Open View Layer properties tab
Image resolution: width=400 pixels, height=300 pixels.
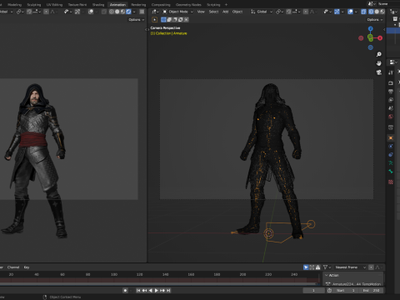click(x=391, y=100)
